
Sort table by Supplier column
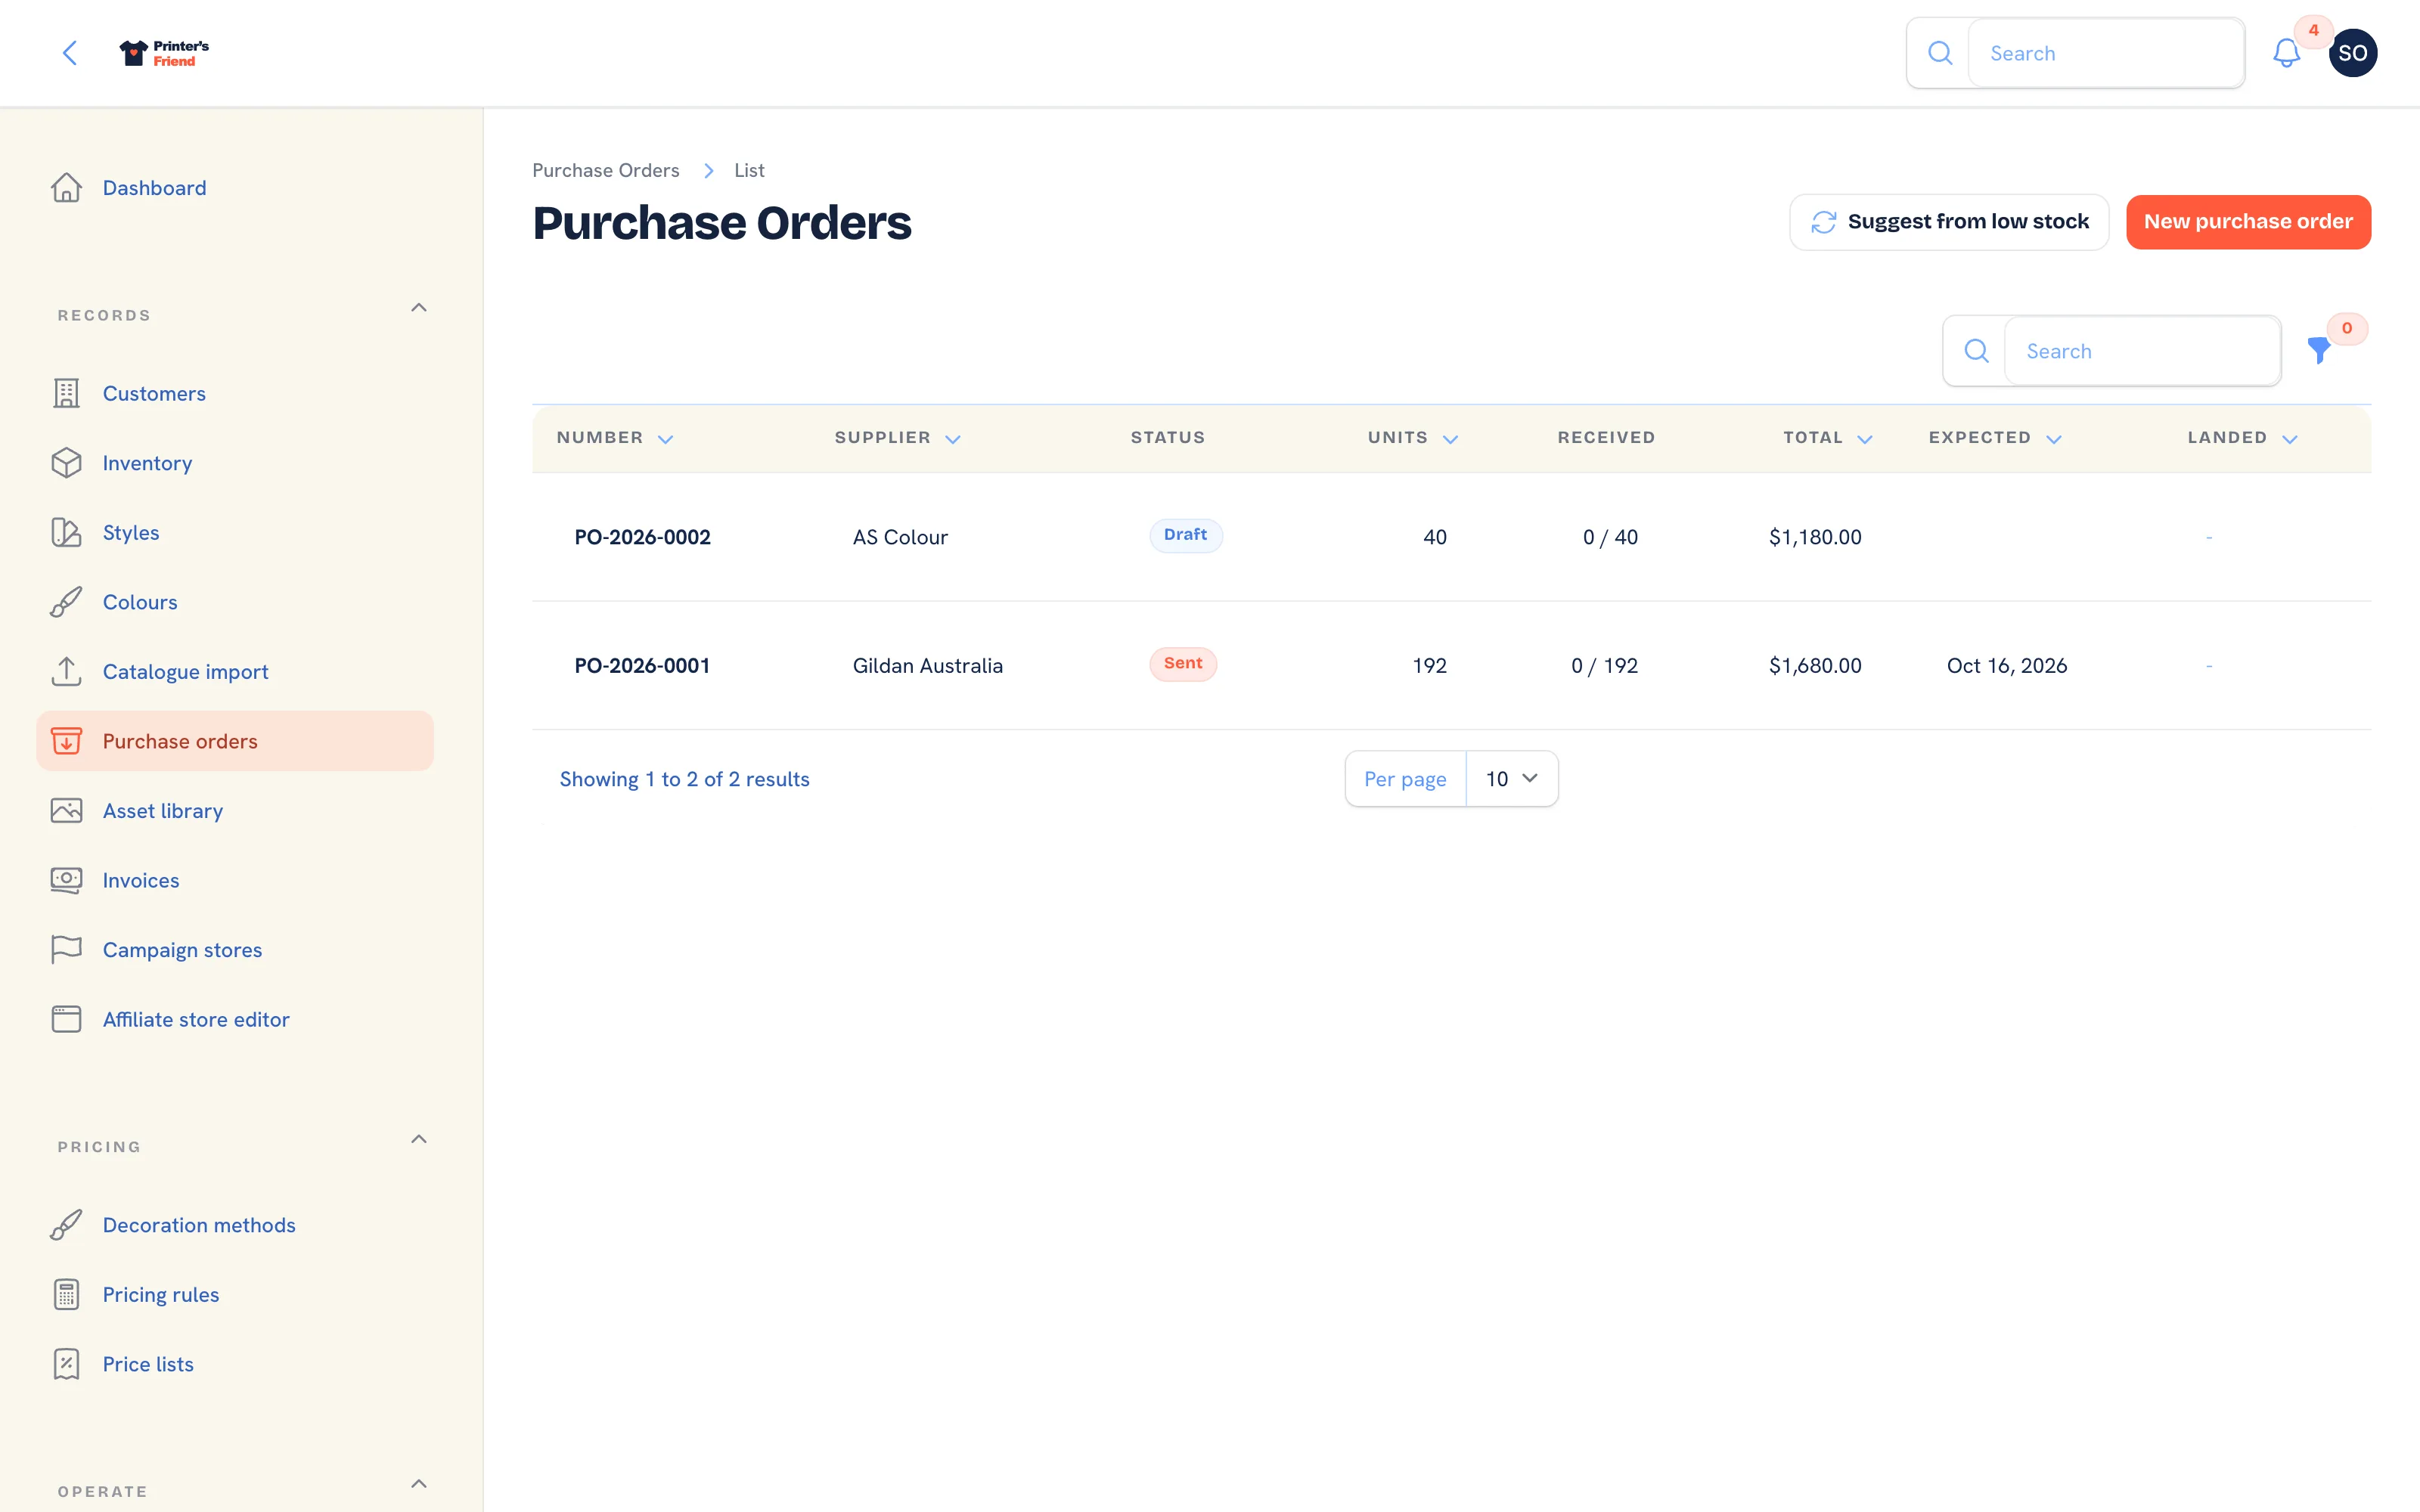(x=897, y=438)
